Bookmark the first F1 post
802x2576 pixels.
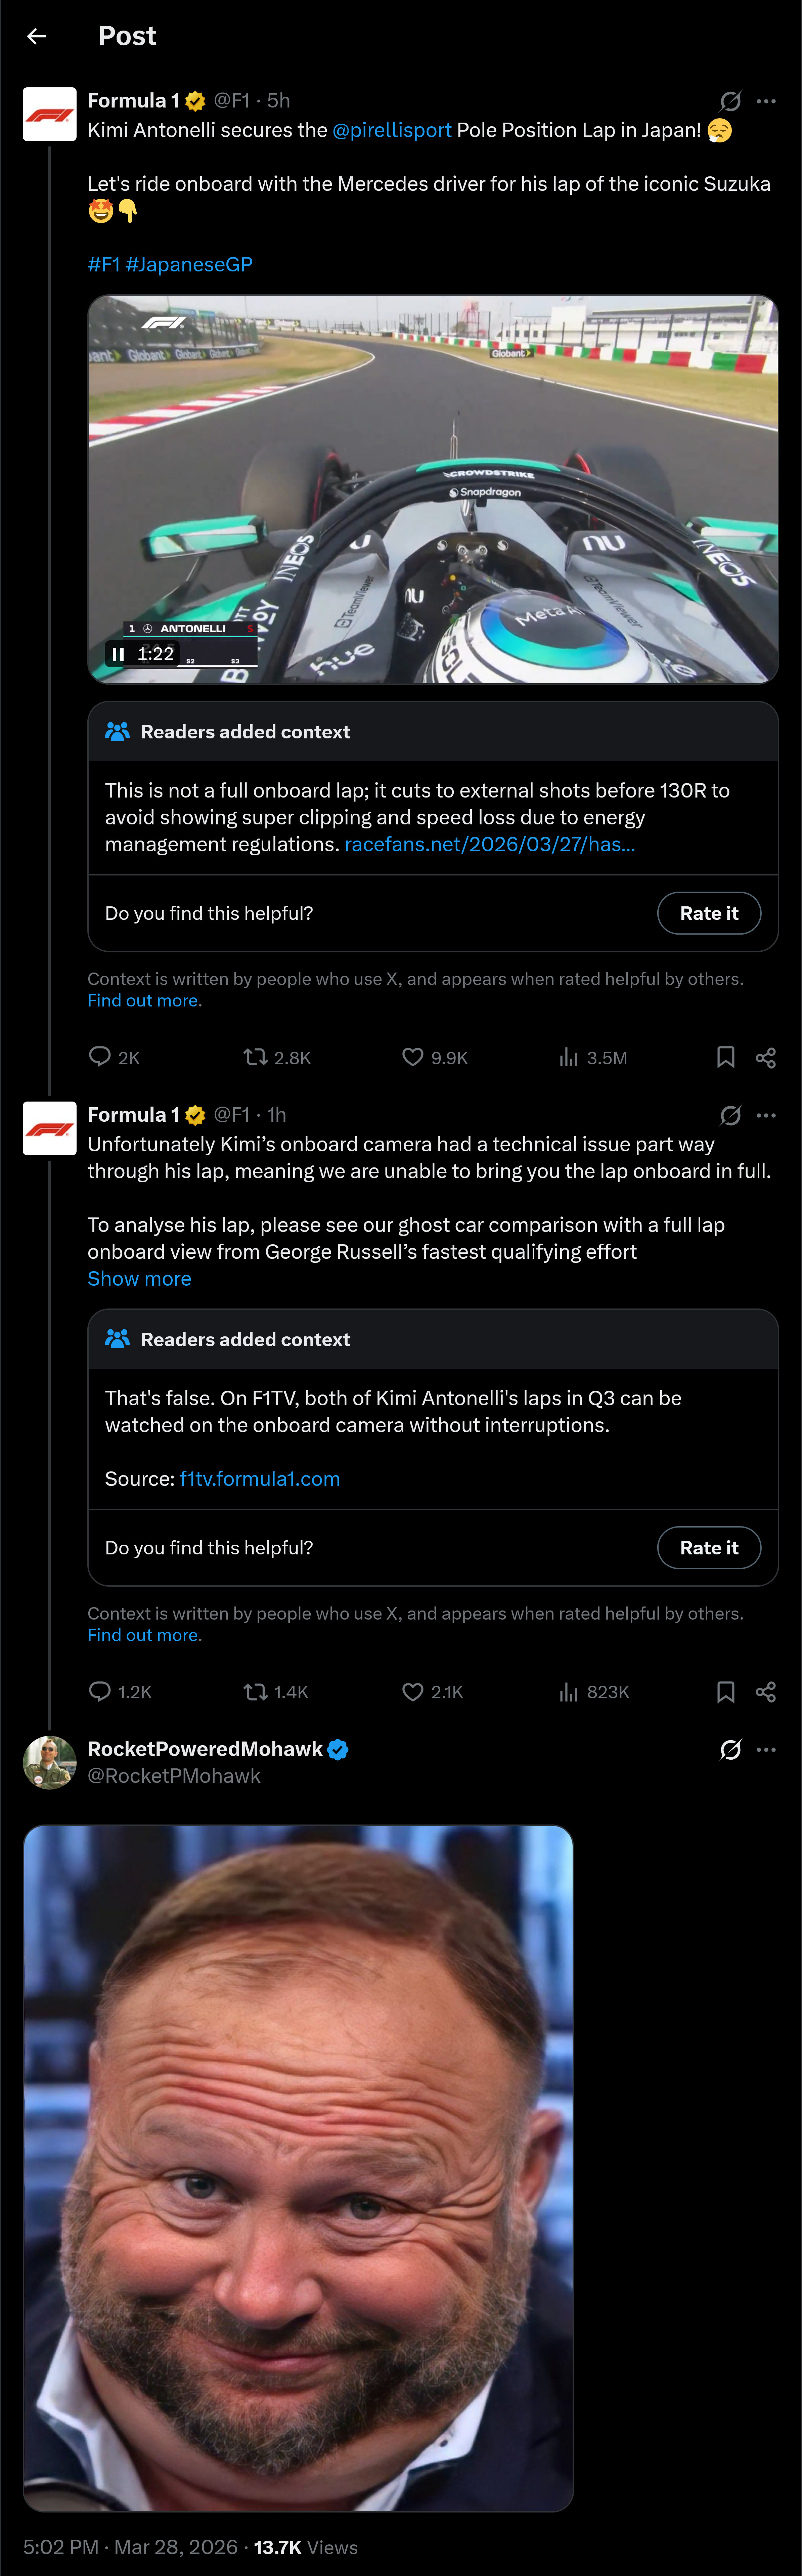[x=726, y=1057]
